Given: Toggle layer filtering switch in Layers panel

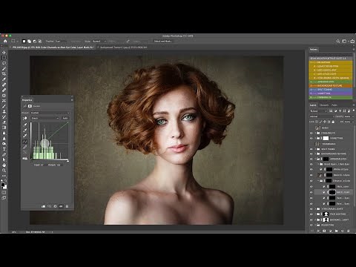Looking at the screenshot, I should tap(353, 111).
